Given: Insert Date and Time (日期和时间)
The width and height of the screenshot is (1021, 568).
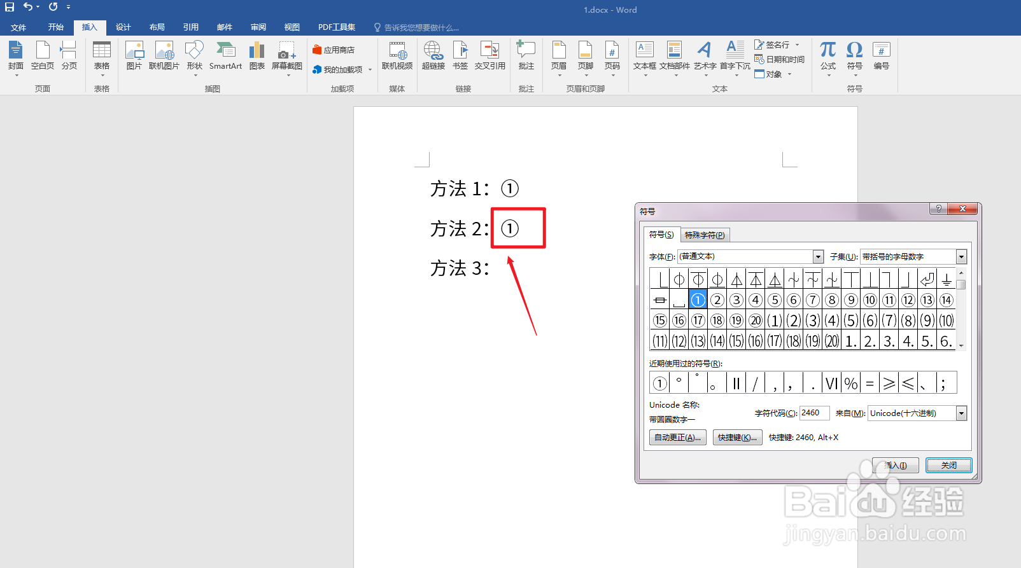Looking at the screenshot, I should click(779, 59).
